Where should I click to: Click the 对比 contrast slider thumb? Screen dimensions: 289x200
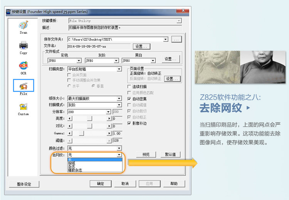[89, 126]
